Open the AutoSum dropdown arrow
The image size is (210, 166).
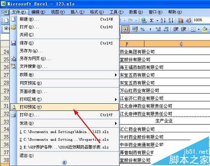157,21
